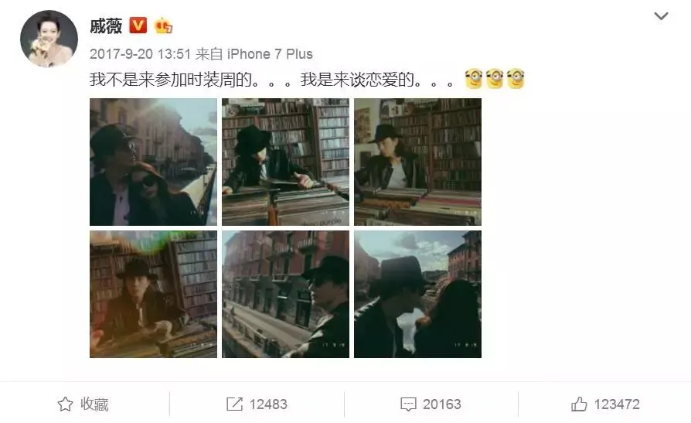Click the repost share icon
Viewport: 691px width, 423px height.
pos(234,404)
